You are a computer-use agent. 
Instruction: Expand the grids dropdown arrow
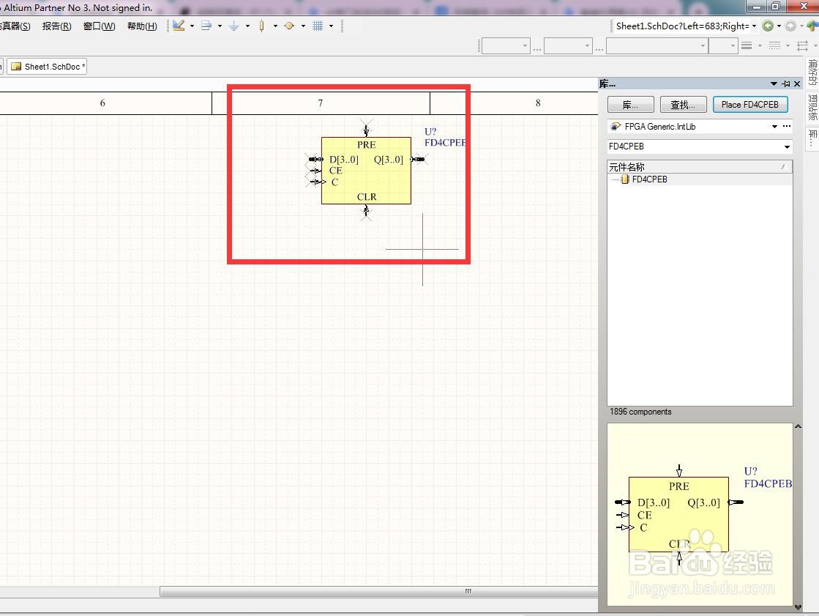pyautogui.click(x=331, y=26)
